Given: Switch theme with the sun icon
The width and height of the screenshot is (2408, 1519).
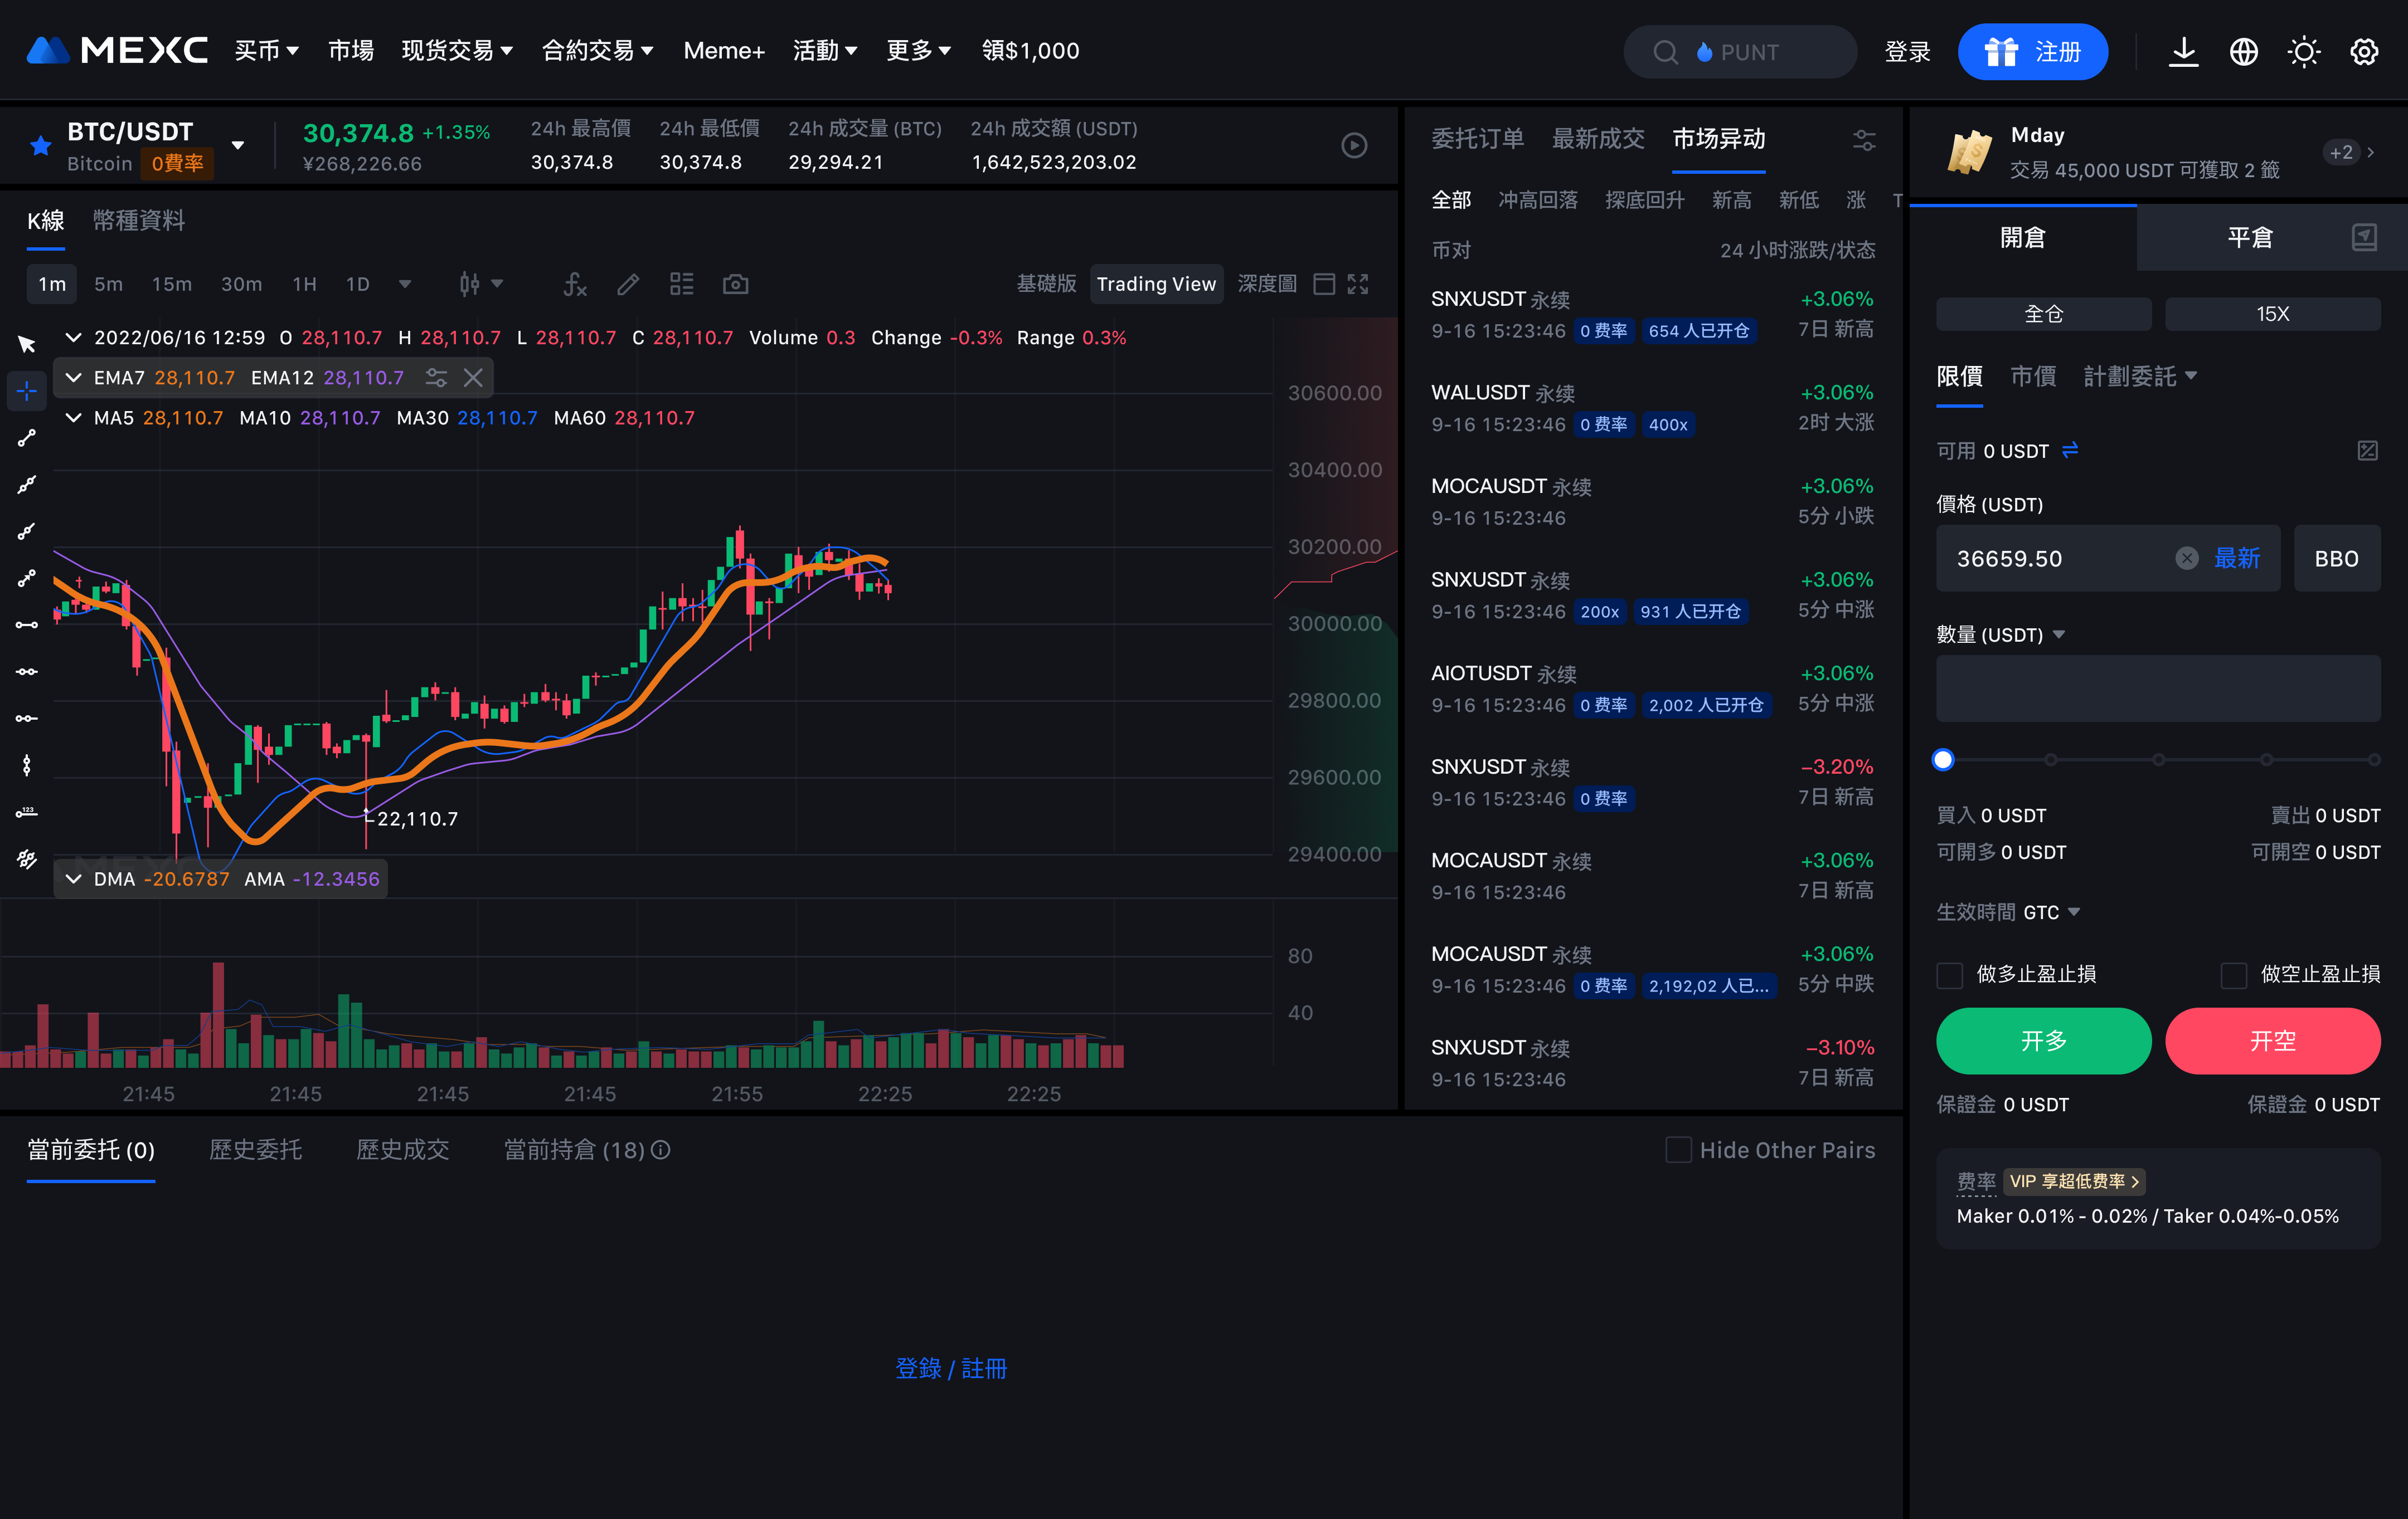Looking at the screenshot, I should [x=2303, y=52].
